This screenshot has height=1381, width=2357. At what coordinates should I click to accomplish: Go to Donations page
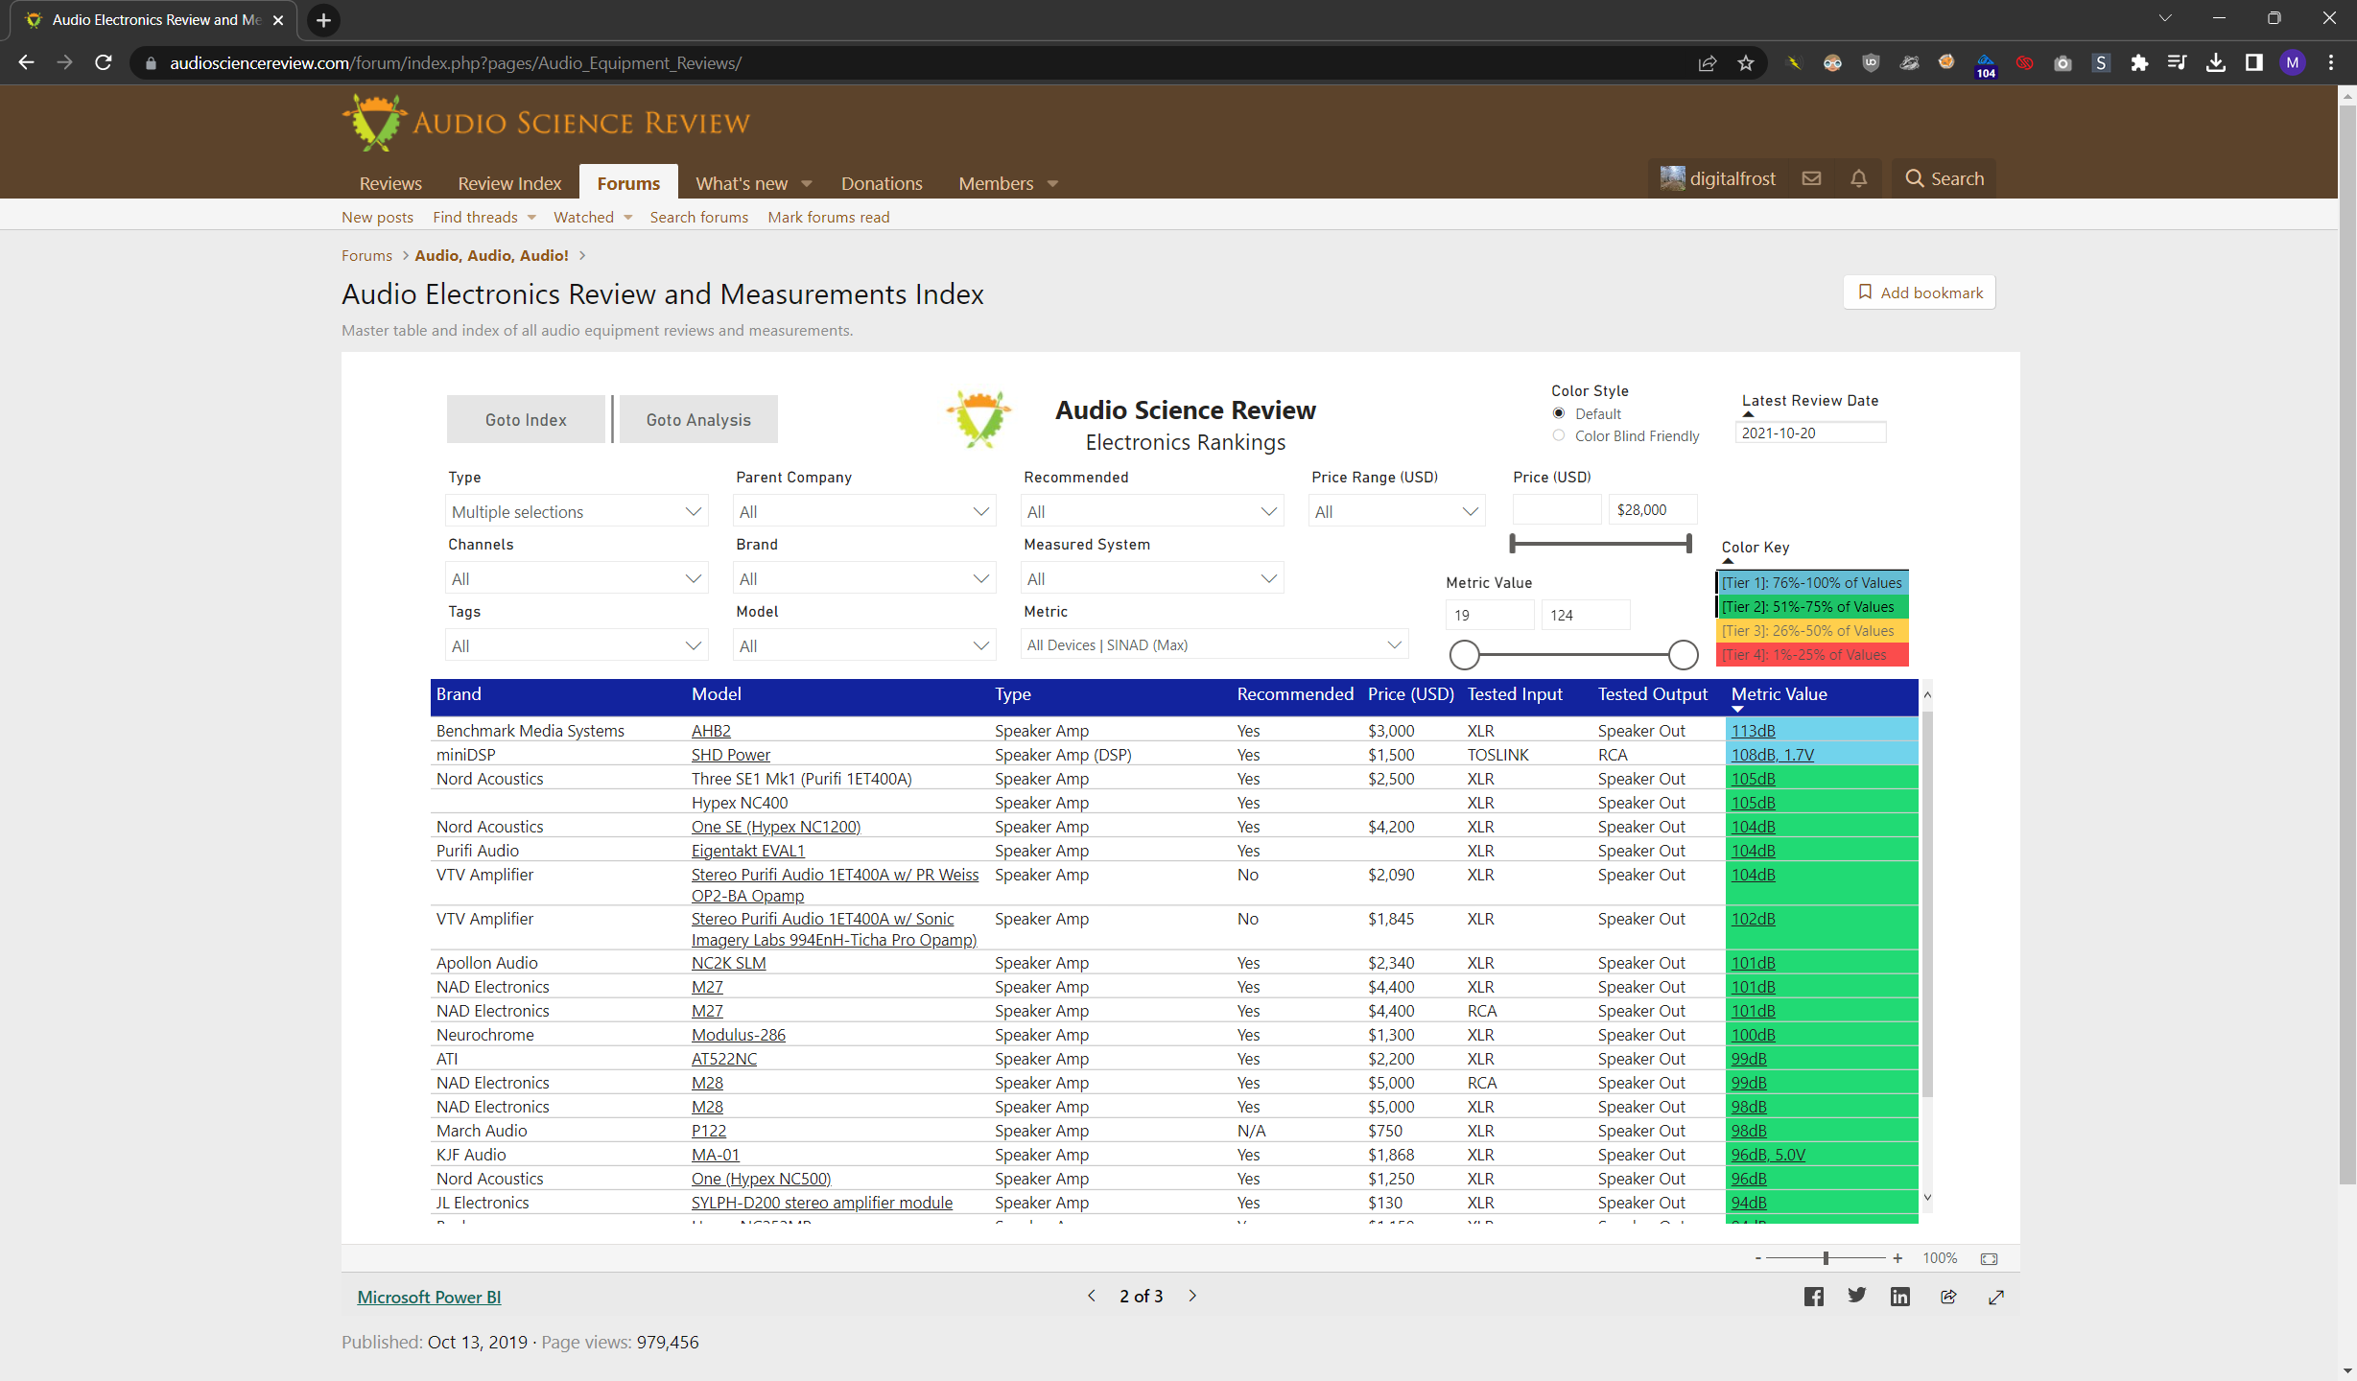pyautogui.click(x=882, y=182)
